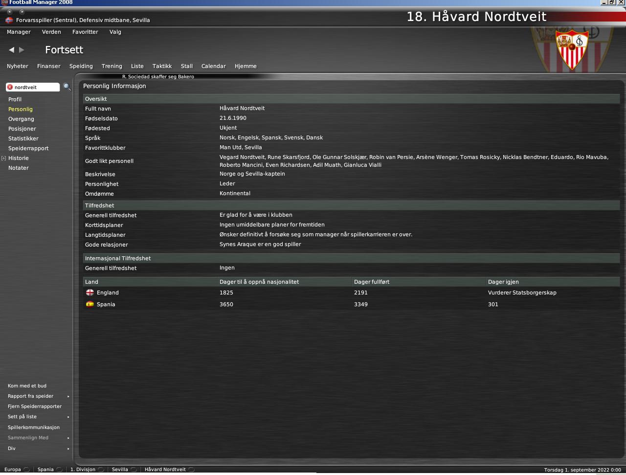Image resolution: width=626 pixels, height=475 pixels.
Task: Open Sevilla breadcrumb selector icon
Action: tap(134, 470)
